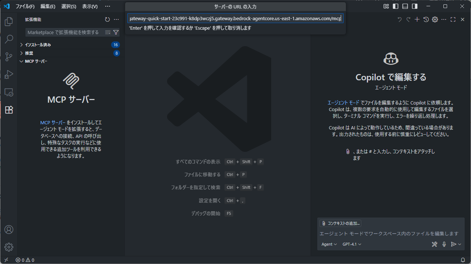Collapse the MCP サーバー section
The width and height of the screenshot is (471, 264).
pyautogui.click(x=70, y=61)
